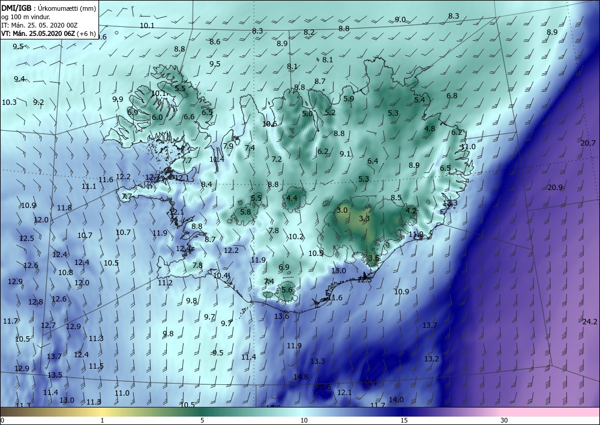Click the map value 14.8
The width and height of the screenshot is (600, 425).
[x=301, y=377]
